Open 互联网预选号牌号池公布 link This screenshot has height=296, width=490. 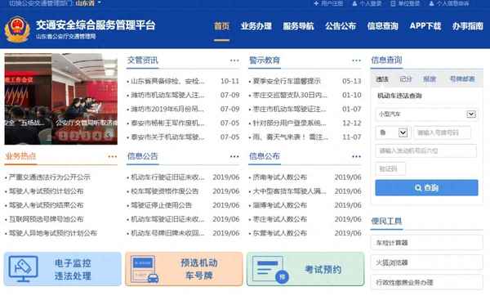tap(47, 219)
